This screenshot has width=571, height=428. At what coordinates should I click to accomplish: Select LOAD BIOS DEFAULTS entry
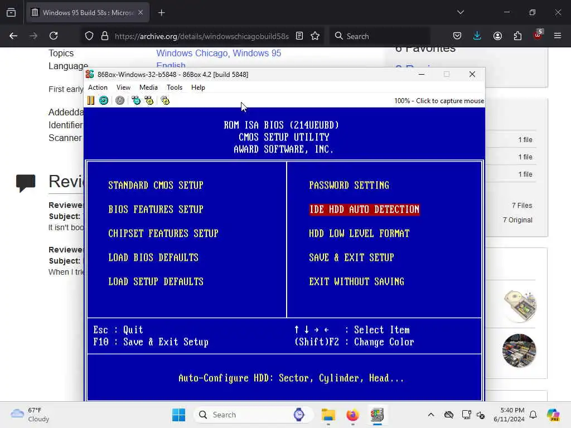153,257
